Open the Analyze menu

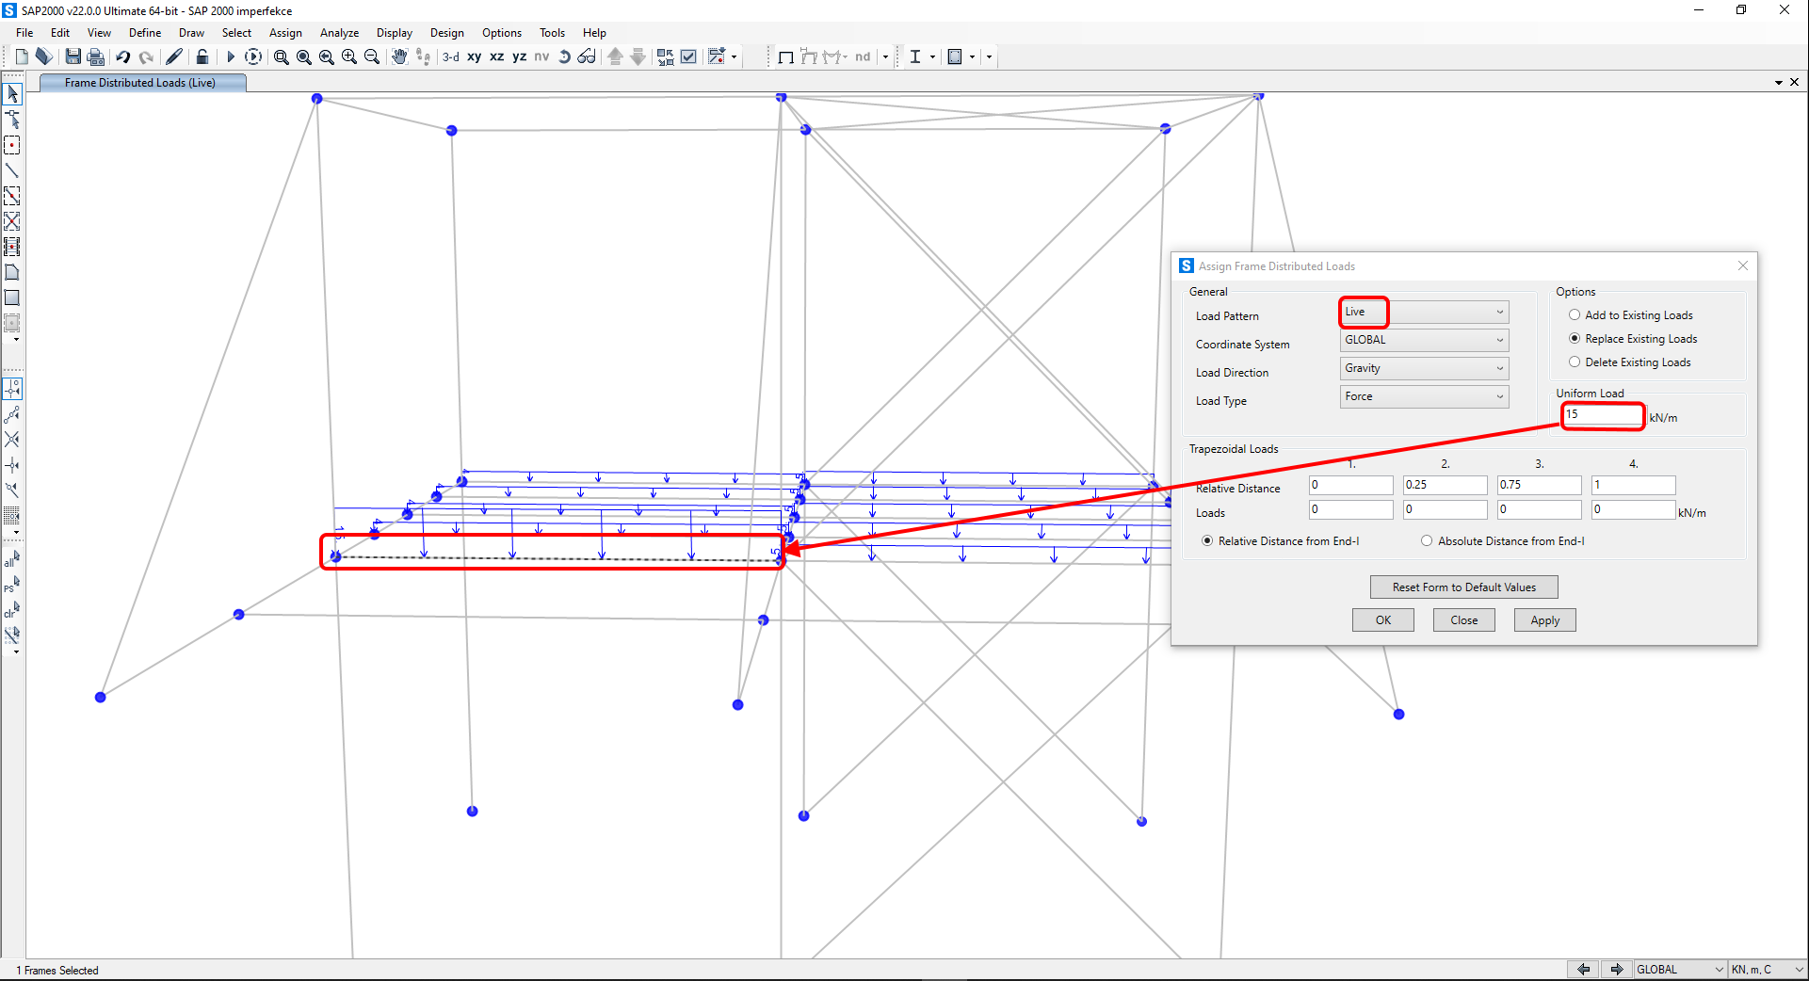click(339, 33)
